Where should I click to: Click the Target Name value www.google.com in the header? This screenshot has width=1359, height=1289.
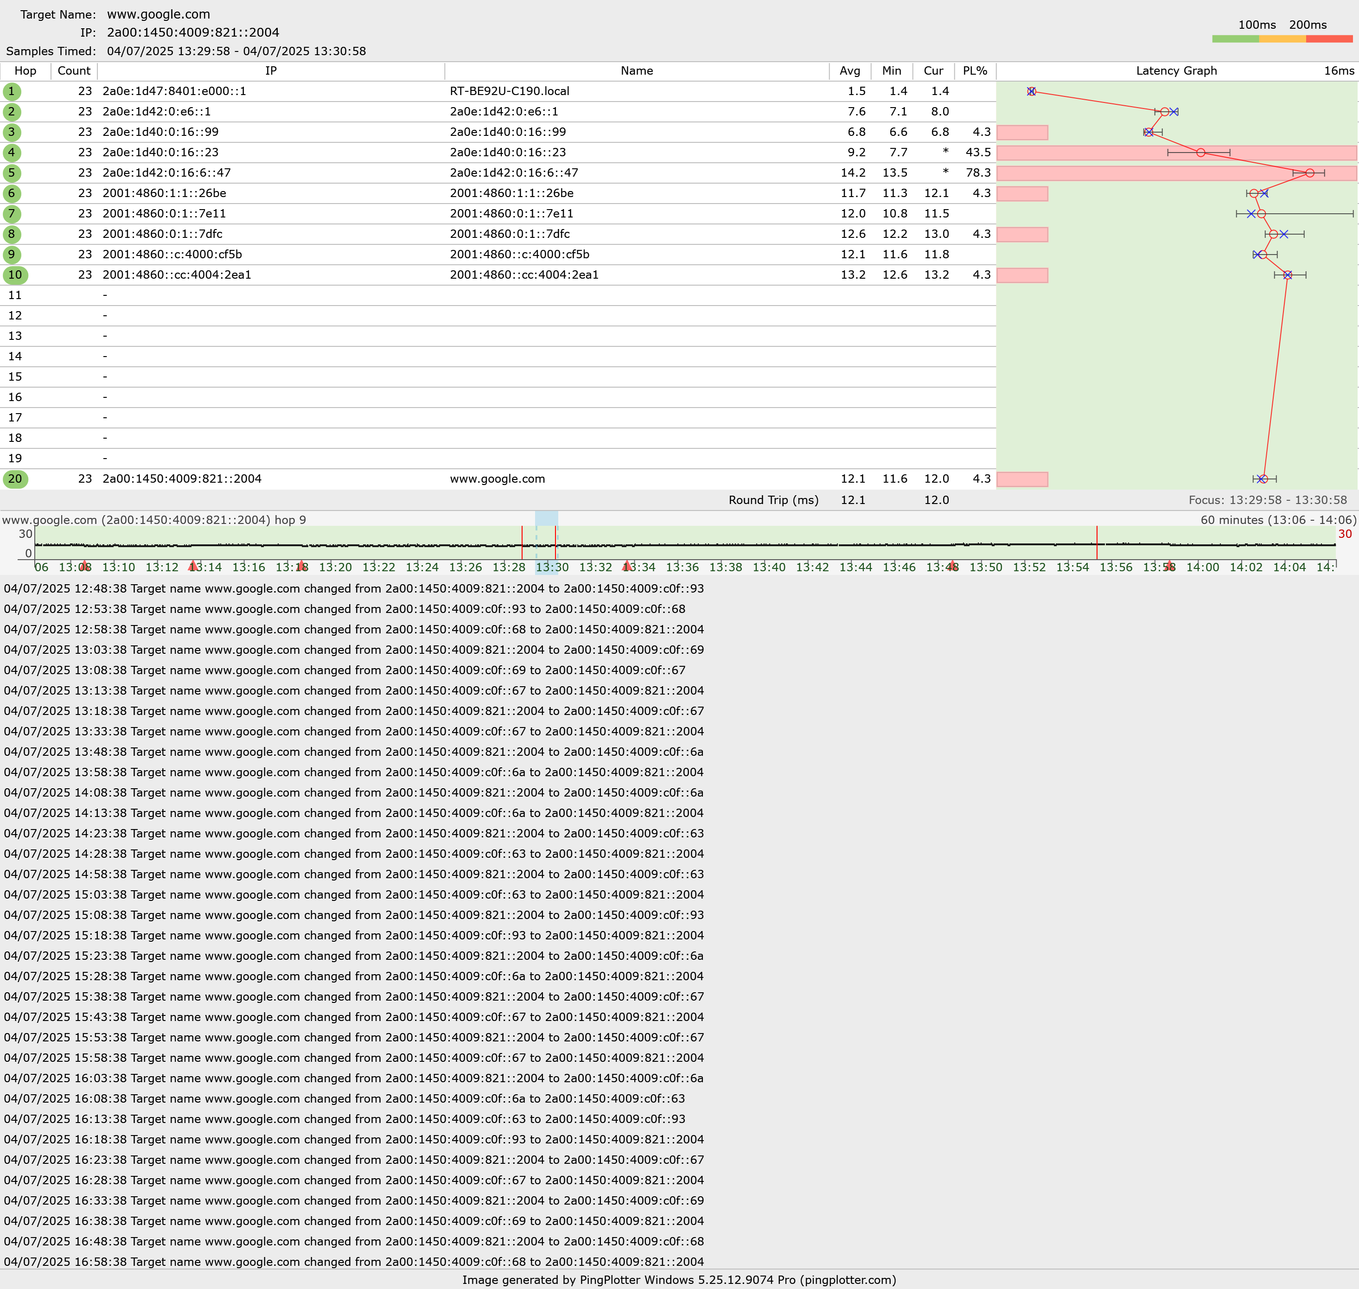pyautogui.click(x=159, y=14)
